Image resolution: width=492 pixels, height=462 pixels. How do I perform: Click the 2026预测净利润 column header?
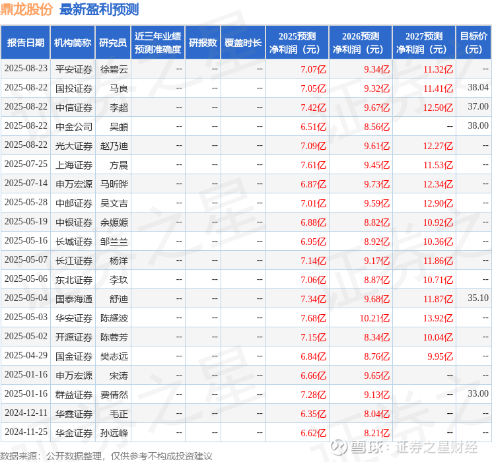click(x=361, y=43)
